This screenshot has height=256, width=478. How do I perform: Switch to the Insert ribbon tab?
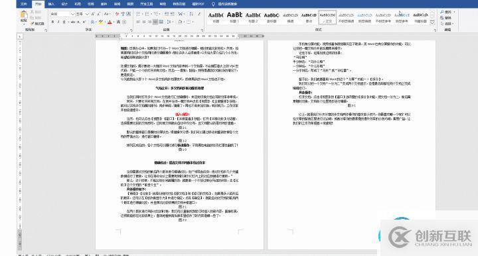51,4
